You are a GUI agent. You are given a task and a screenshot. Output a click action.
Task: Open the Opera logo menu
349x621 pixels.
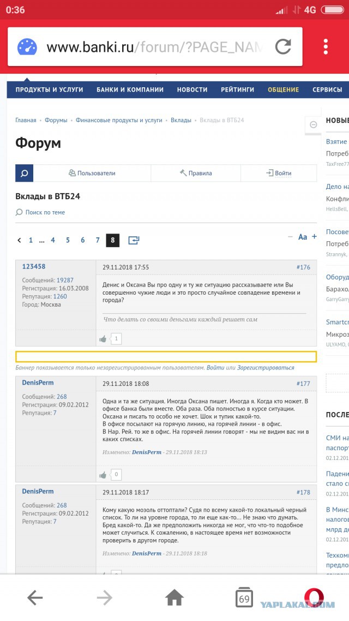314,598
